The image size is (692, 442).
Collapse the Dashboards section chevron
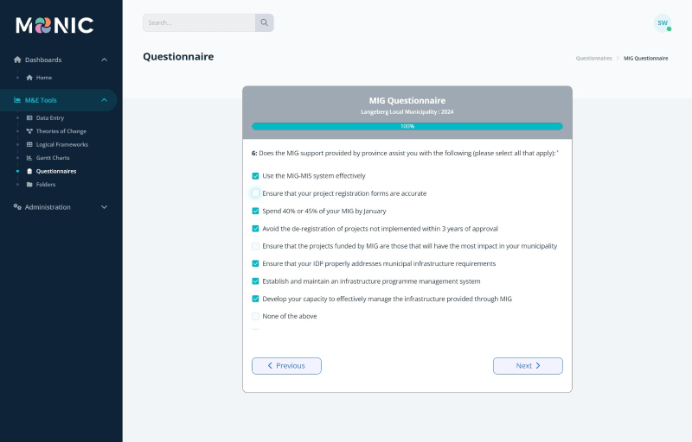click(x=104, y=60)
